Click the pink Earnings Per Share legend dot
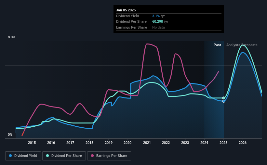 [x=92, y=156]
